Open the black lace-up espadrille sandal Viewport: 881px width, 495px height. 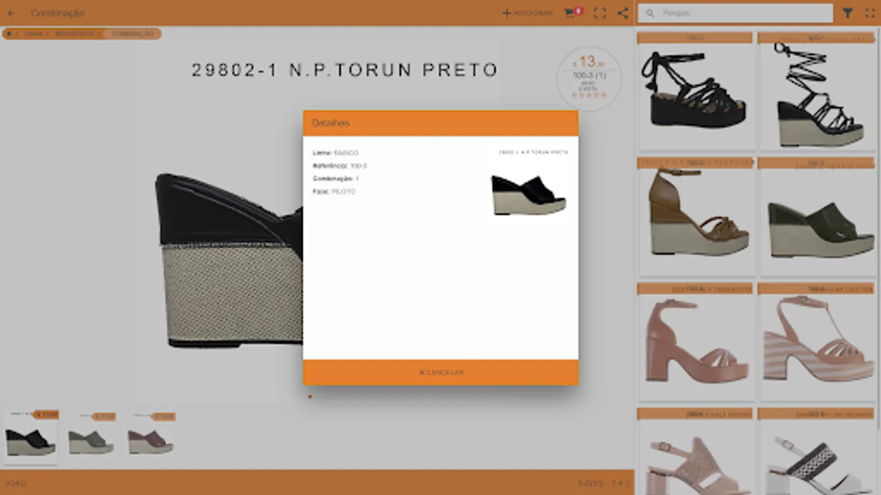coord(695,91)
